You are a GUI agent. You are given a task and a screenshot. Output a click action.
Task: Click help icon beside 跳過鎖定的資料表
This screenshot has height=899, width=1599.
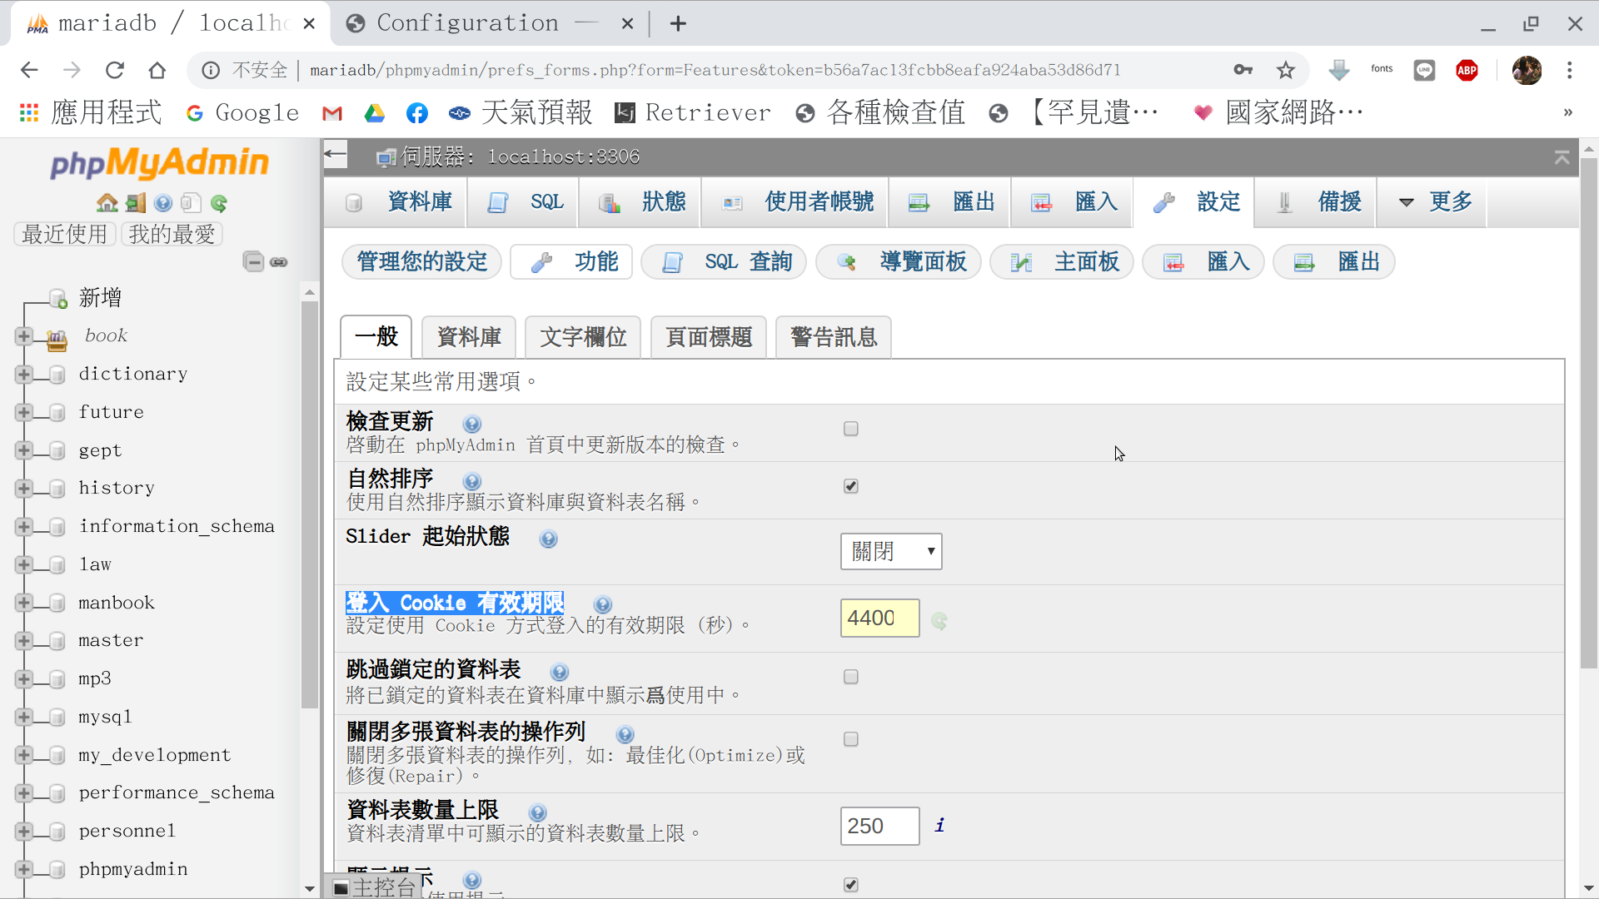coord(560,672)
